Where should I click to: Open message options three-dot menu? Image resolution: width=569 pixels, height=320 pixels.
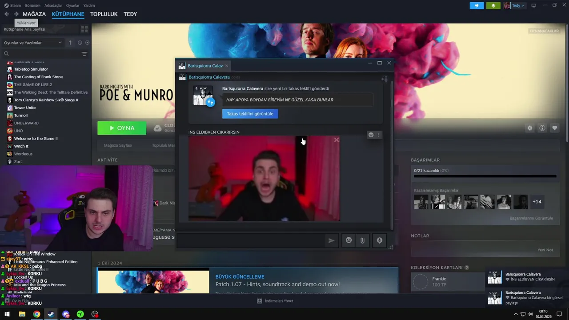tap(378, 135)
